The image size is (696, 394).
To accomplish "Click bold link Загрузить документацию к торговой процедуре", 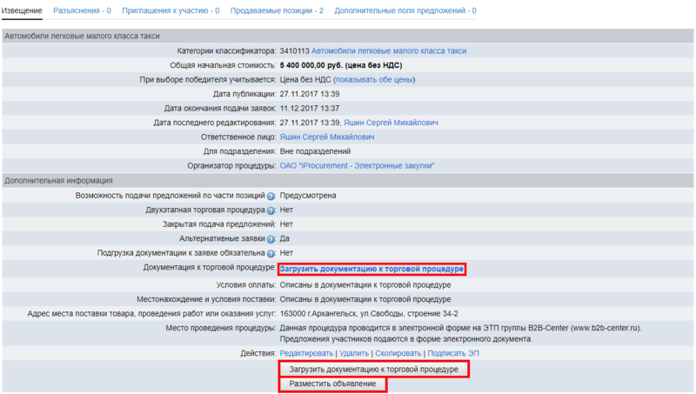I will pos(371,270).
